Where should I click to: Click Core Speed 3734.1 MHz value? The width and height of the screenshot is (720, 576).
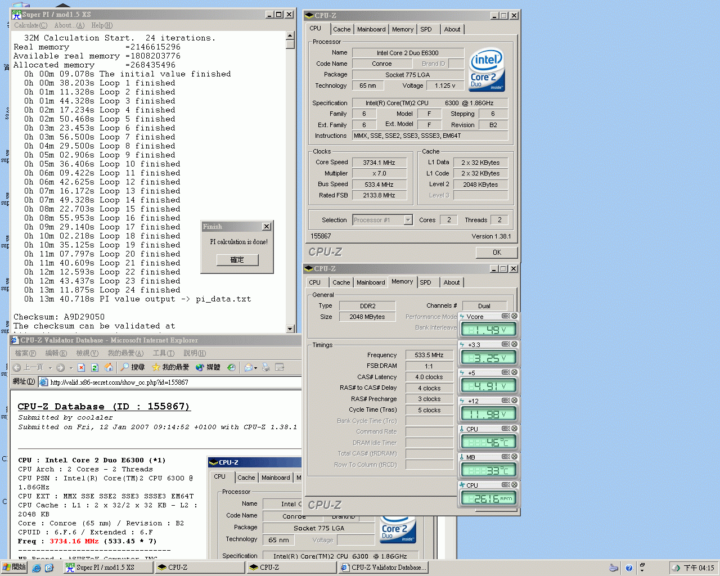pyautogui.click(x=379, y=163)
